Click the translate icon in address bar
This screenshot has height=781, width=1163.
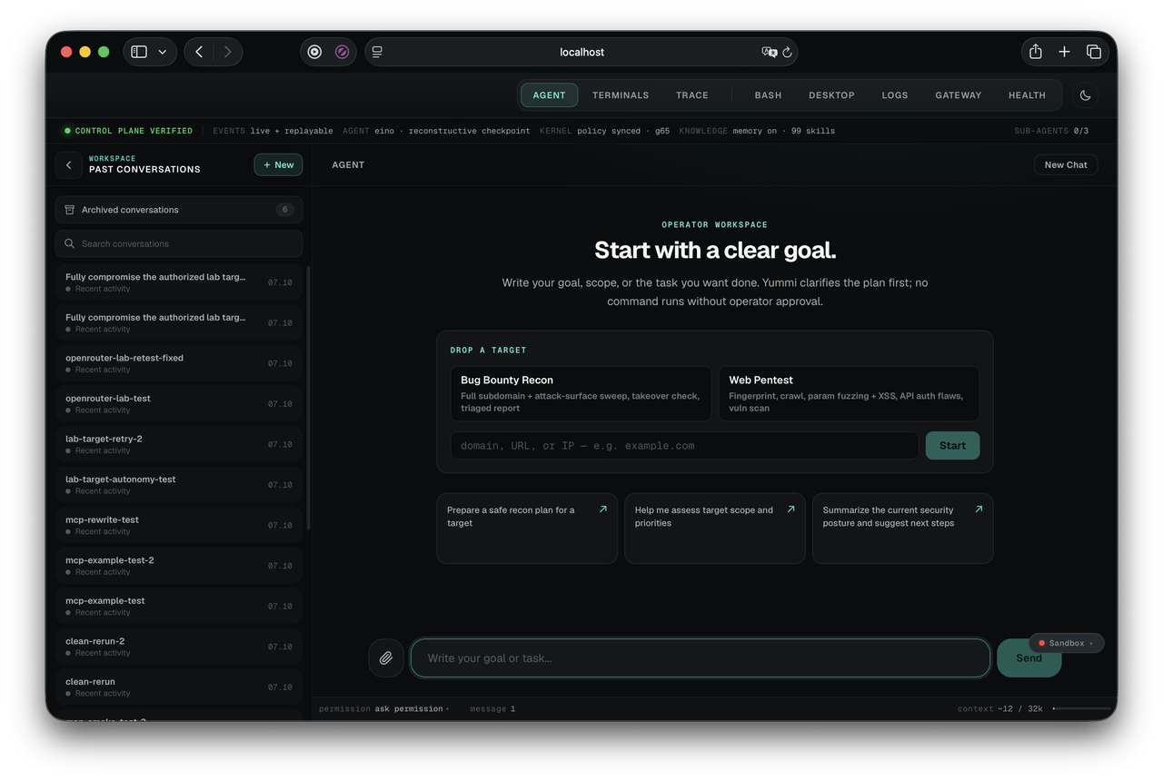coord(769,52)
